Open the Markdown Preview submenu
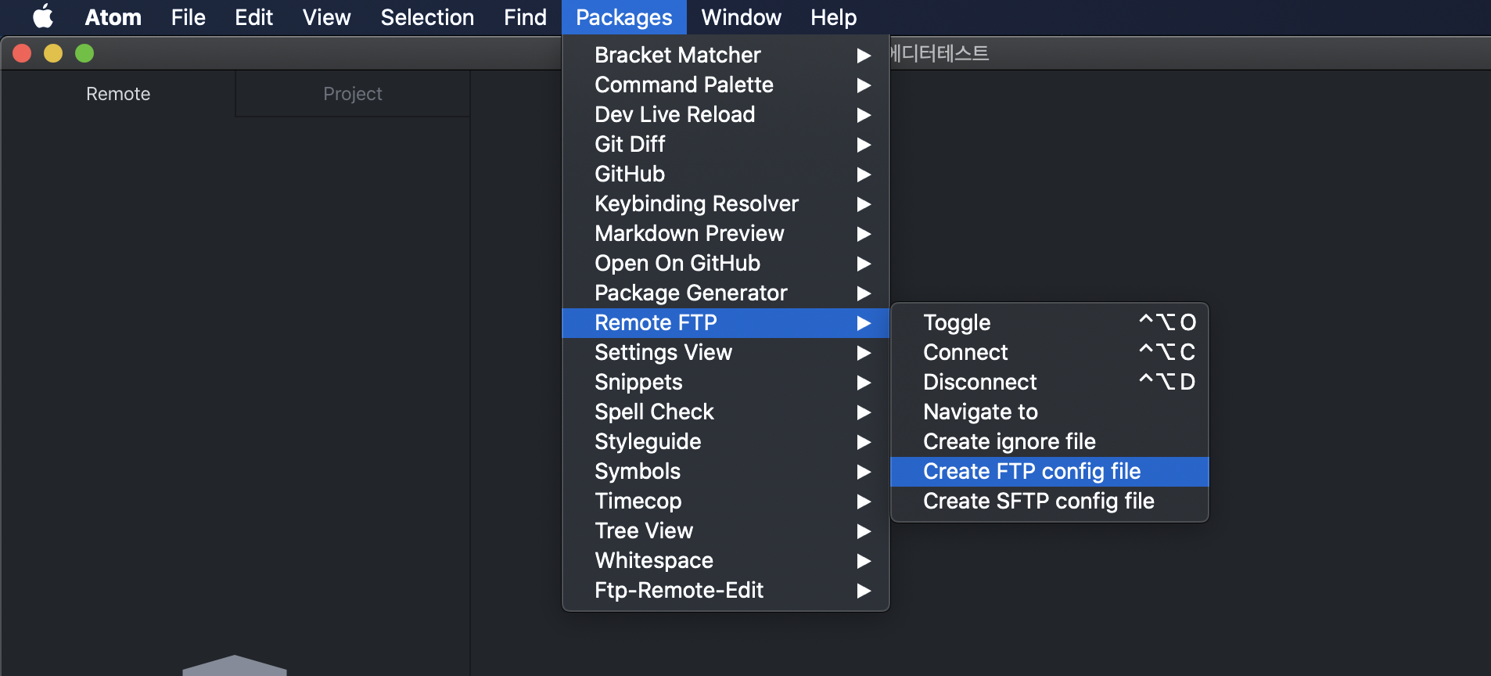Image resolution: width=1491 pixels, height=676 pixels. (689, 234)
